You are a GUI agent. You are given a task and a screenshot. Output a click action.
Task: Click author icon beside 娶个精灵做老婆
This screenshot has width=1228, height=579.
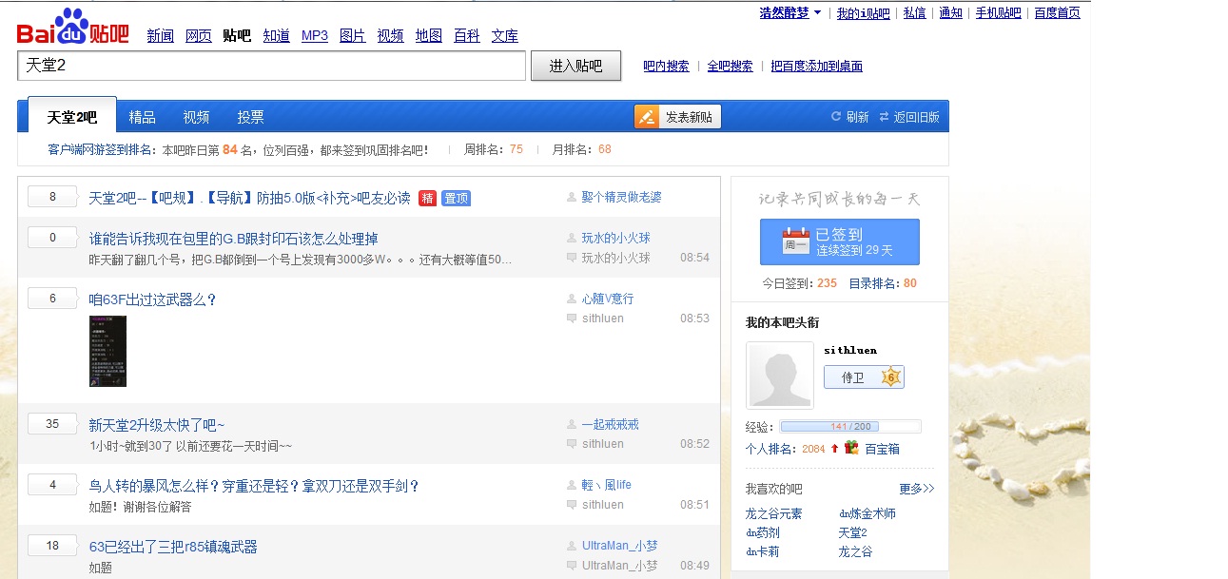pyautogui.click(x=572, y=197)
